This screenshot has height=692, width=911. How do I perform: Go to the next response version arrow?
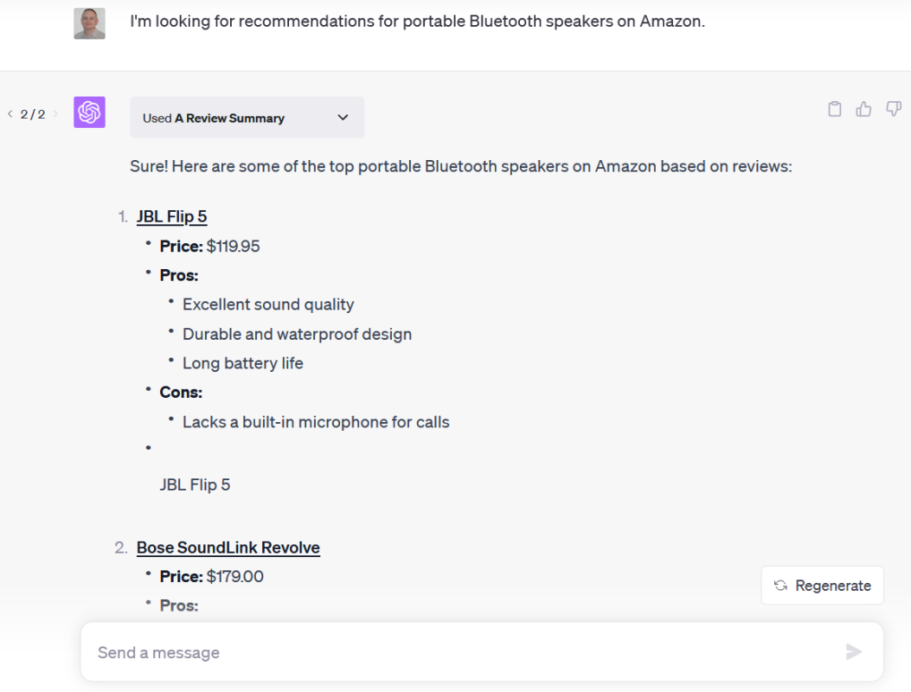point(55,114)
